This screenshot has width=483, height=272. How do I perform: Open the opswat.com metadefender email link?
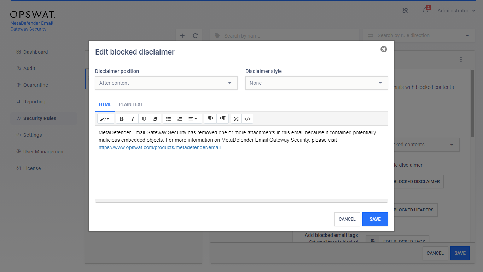pyautogui.click(x=159, y=148)
